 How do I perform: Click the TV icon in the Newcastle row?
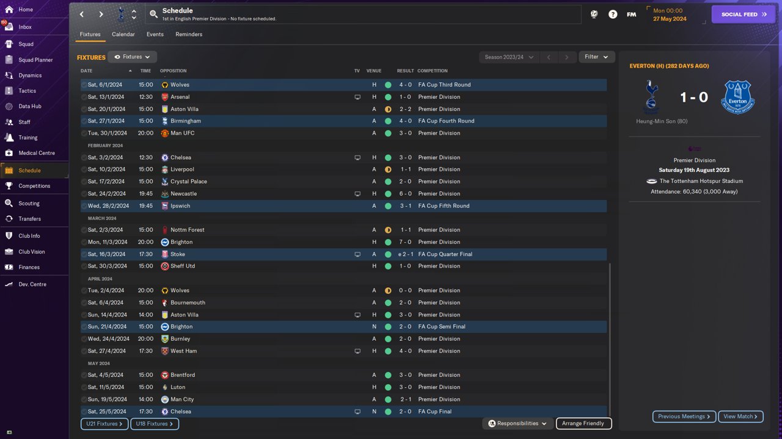(357, 194)
